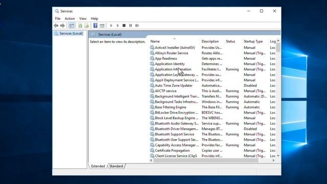Toggle the Show/Hide Console Tree button
This screenshot has height=184, width=327.
tap(72, 26)
